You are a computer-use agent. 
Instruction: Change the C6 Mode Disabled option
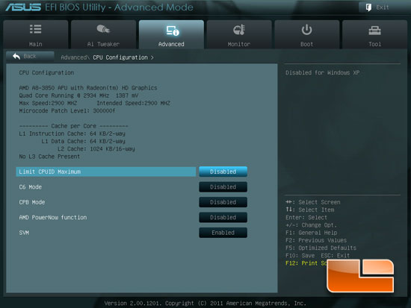coord(223,187)
